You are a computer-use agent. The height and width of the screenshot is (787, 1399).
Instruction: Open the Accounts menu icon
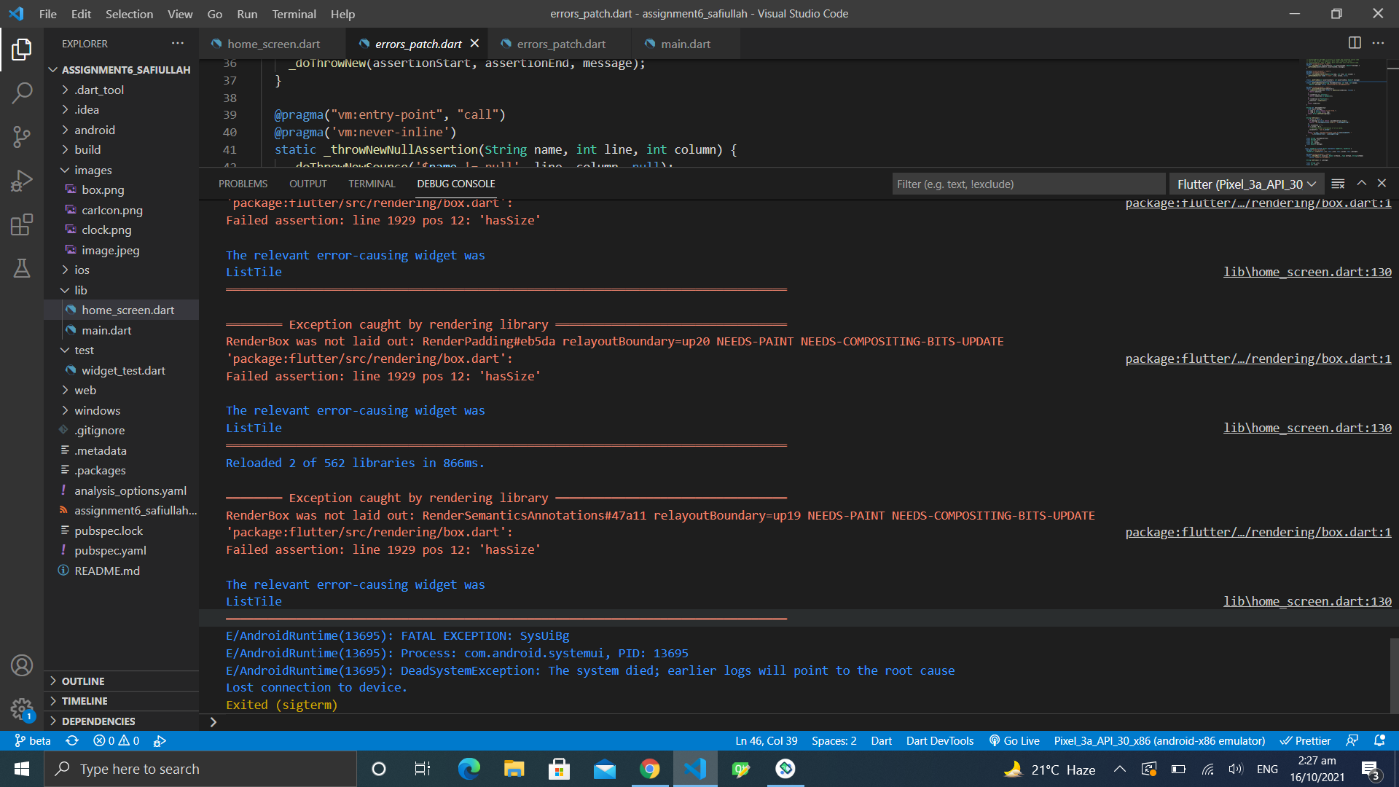click(x=22, y=665)
